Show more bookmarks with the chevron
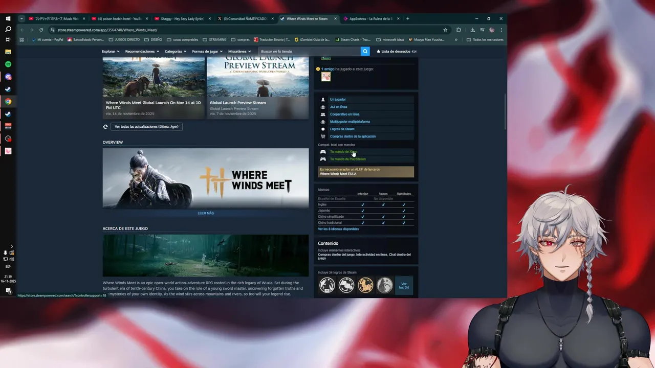 [x=456, y=39]
